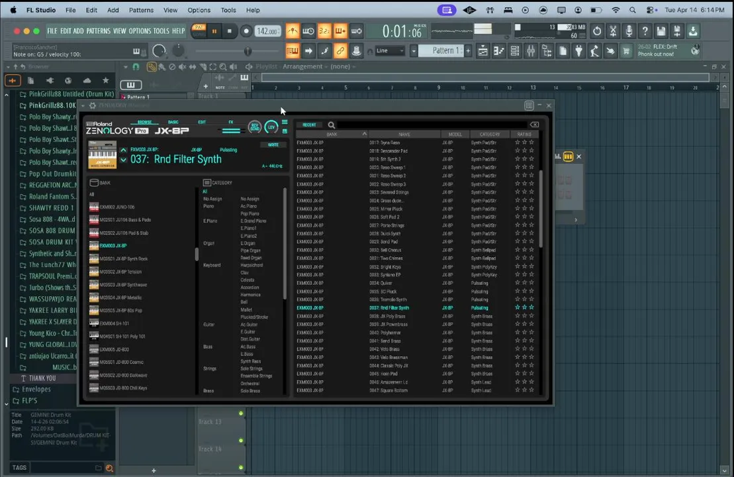The height and width of the screenshot is (477, 734).
Task: Click the Zenology clear search backspace icon
Action: [x=534, y=125]
